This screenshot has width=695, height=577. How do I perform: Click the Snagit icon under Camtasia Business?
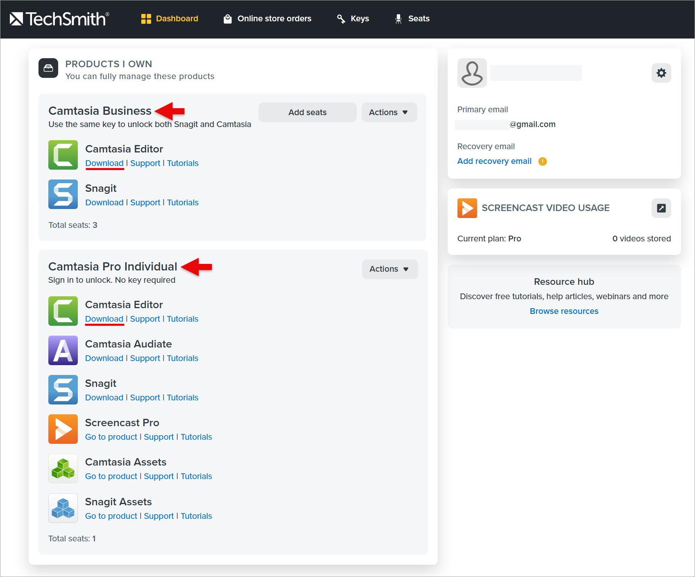point(63,194)
